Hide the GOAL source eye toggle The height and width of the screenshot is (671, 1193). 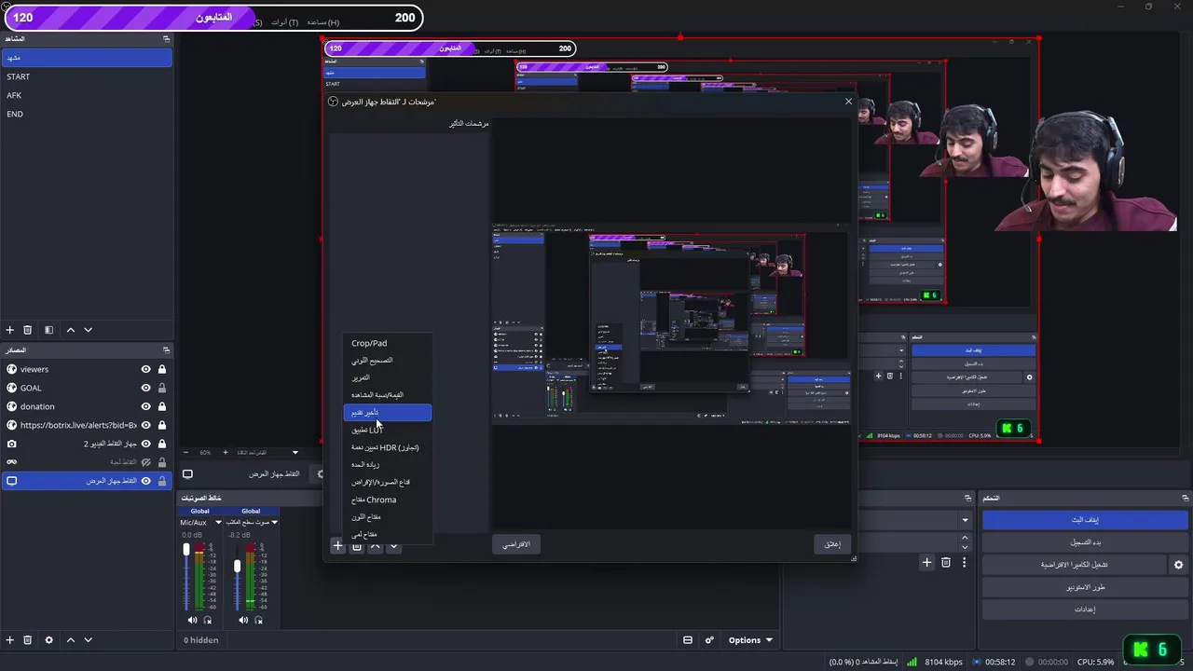(x=145, y=388)
